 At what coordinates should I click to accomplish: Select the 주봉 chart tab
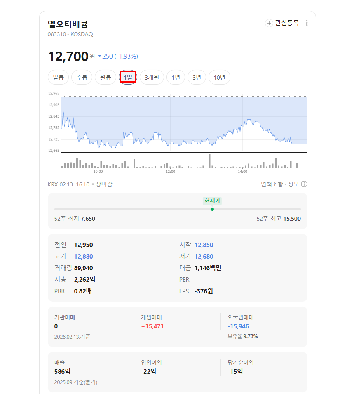coord(82,77)
